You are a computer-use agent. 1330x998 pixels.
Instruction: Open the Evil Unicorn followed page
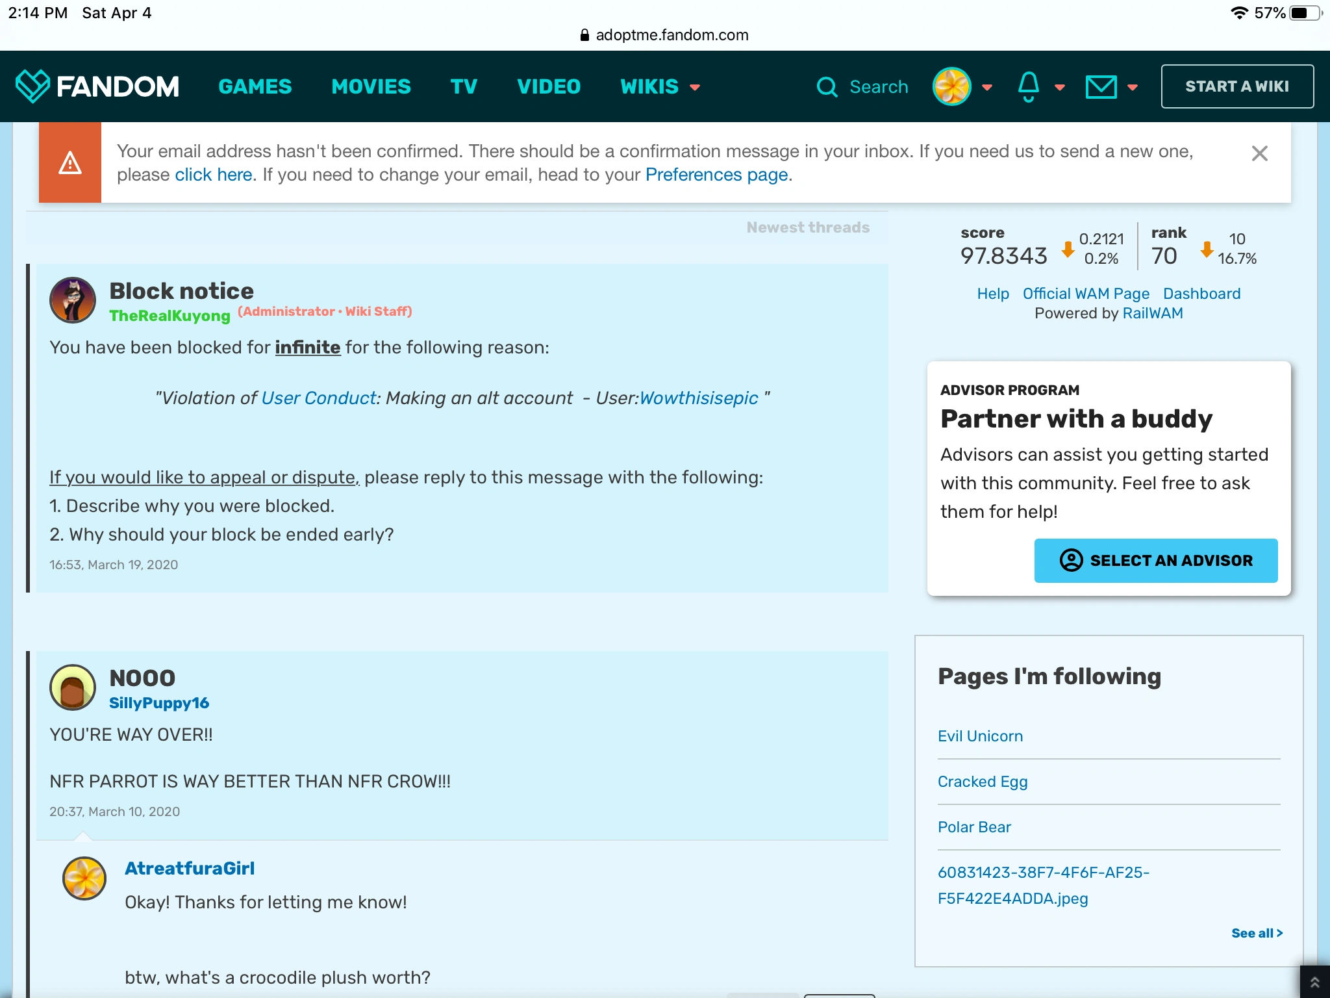click(980, 736)
